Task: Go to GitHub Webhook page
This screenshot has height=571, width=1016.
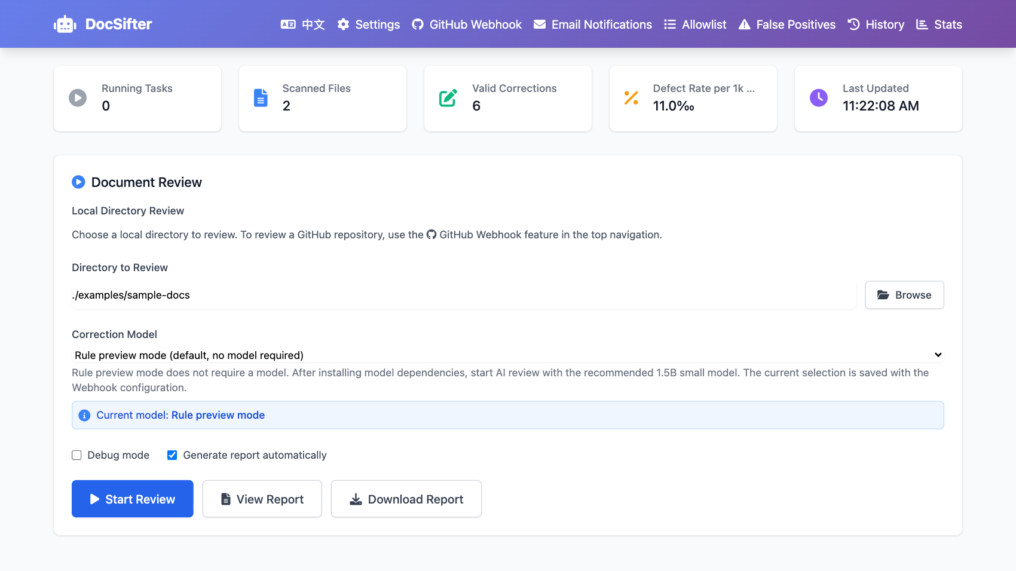Action: click(x=467, y=24)
